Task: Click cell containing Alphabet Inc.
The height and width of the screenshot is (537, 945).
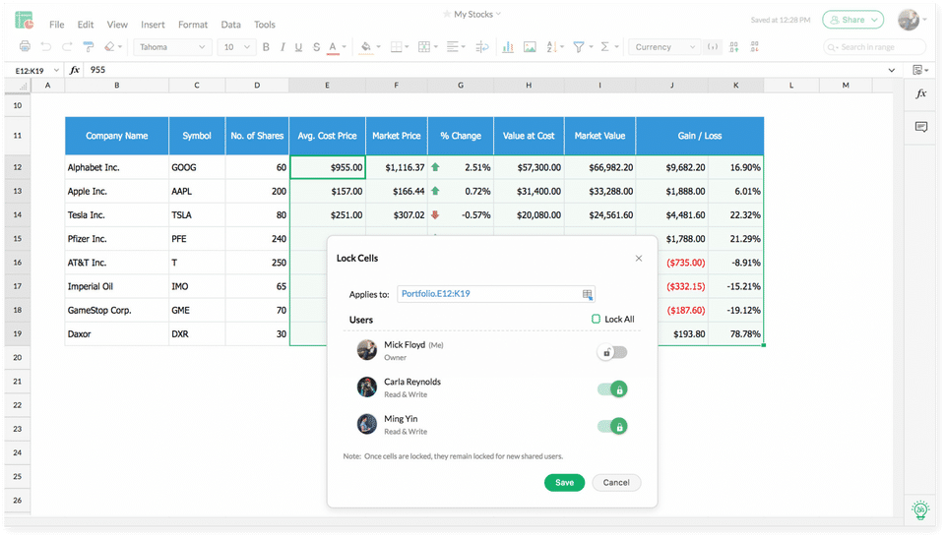Action: point(117,167)
